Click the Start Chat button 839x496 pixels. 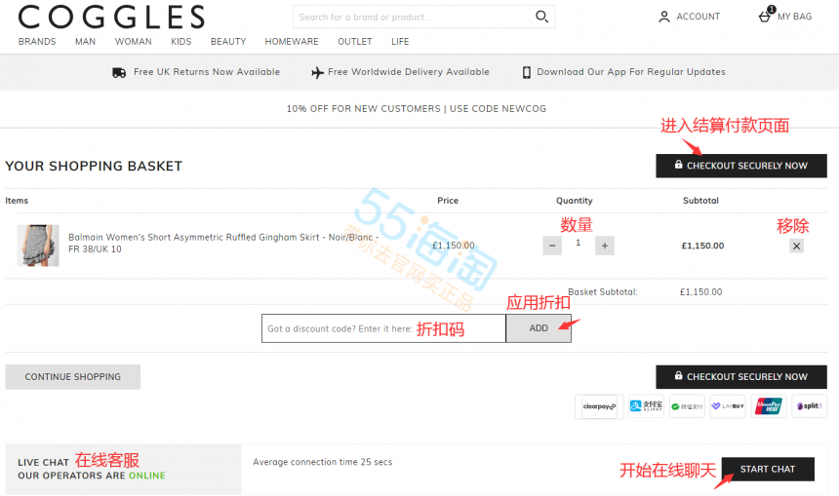768,470
